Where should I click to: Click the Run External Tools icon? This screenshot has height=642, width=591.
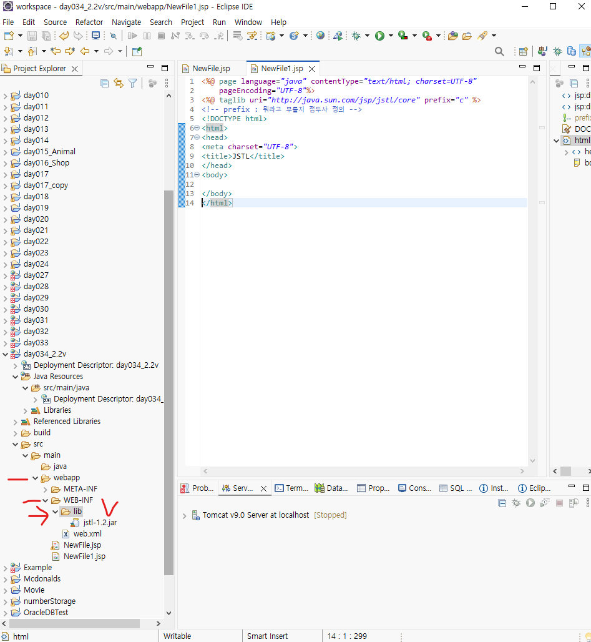pos(427,36)
